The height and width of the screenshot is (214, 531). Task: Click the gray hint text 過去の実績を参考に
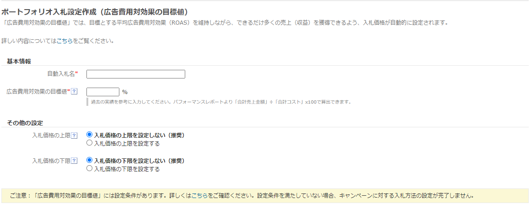pos(220,102)
